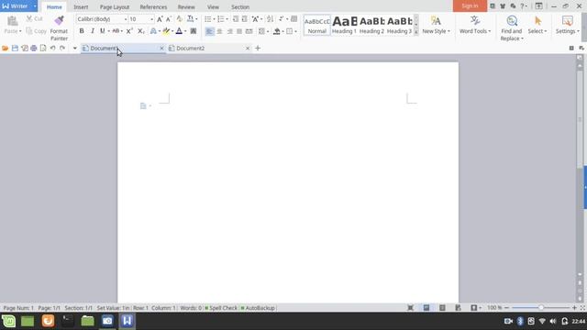587x330 pixels.
Task: Click the zoom slider handle
Action: point(540,308)
